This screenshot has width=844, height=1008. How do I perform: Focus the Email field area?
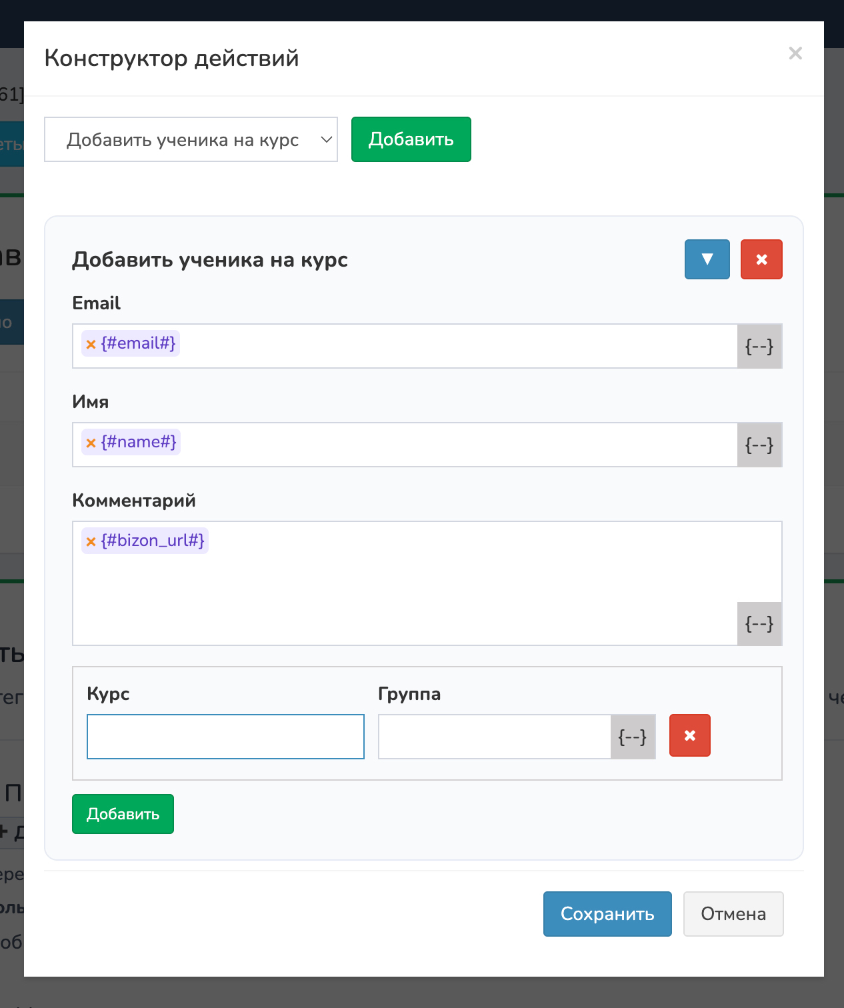[x=453, y=346]
